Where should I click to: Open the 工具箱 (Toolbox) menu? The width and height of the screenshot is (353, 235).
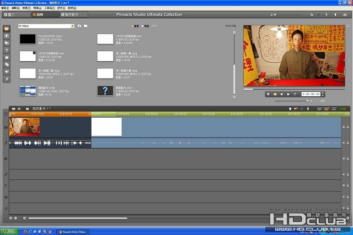tap(49, 8)
